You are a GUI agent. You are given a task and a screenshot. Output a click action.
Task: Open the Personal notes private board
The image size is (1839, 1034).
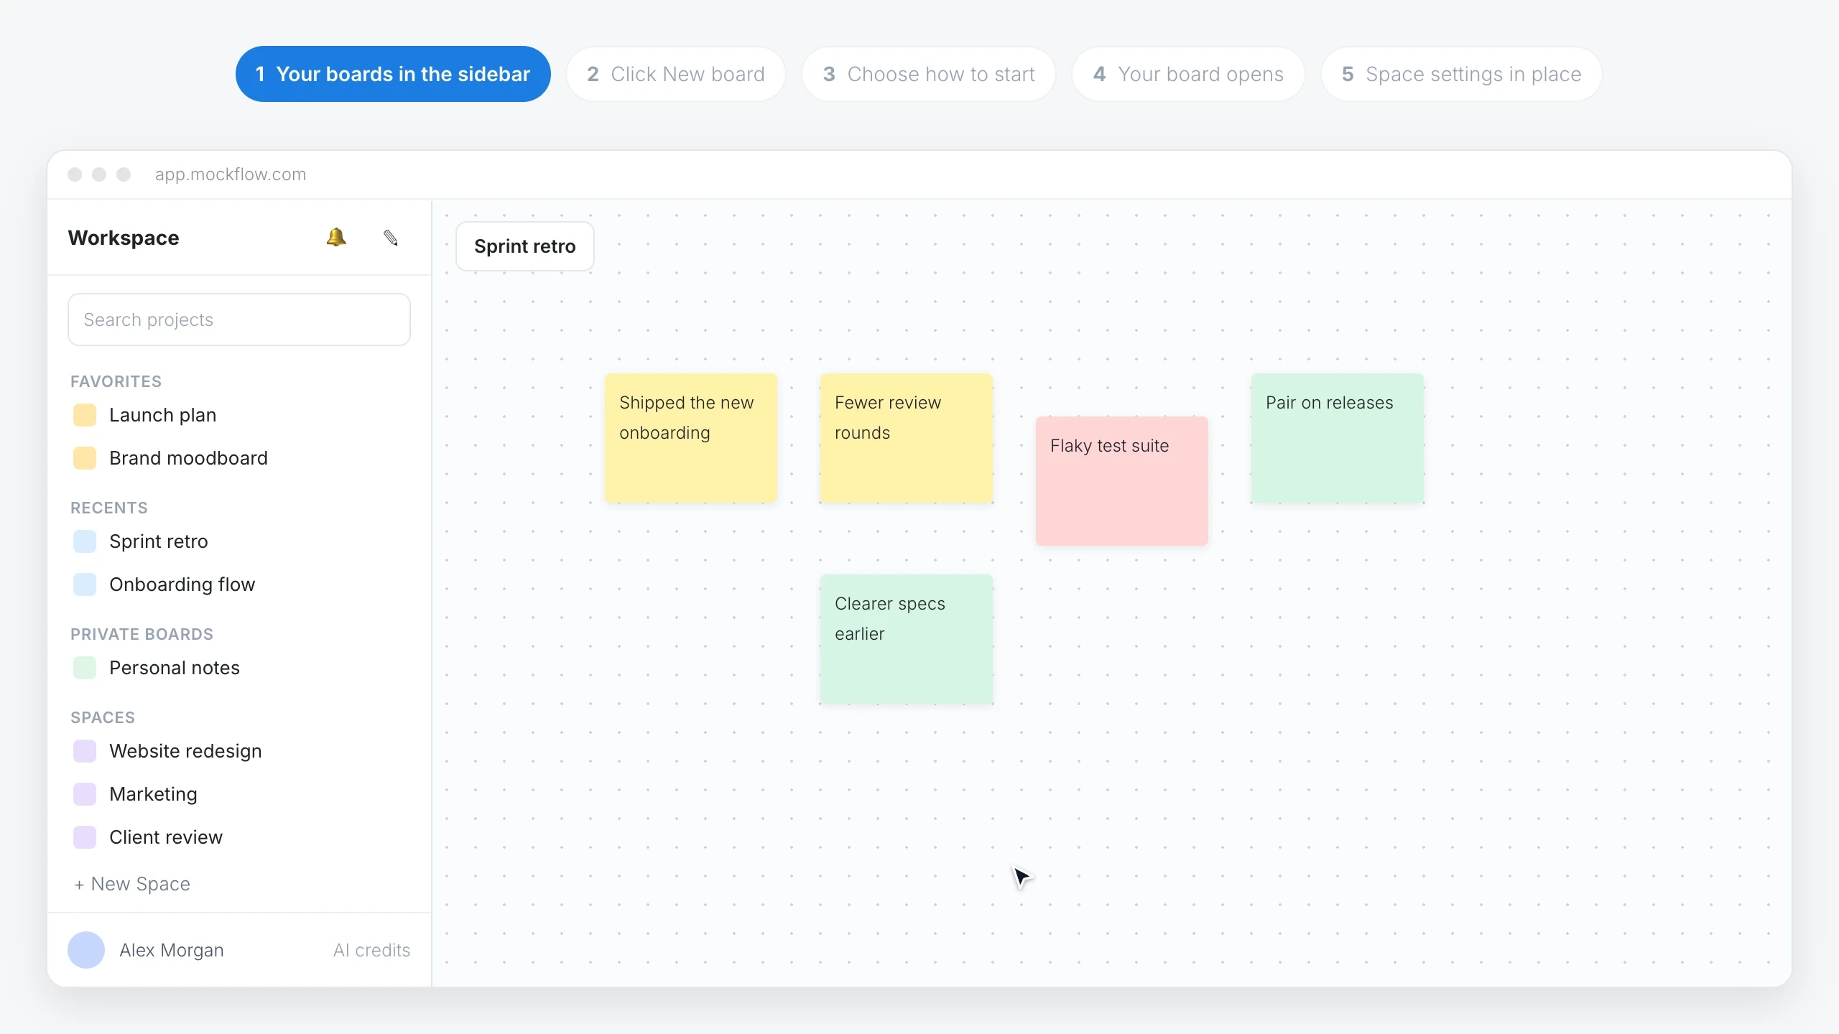pos(175,668)
